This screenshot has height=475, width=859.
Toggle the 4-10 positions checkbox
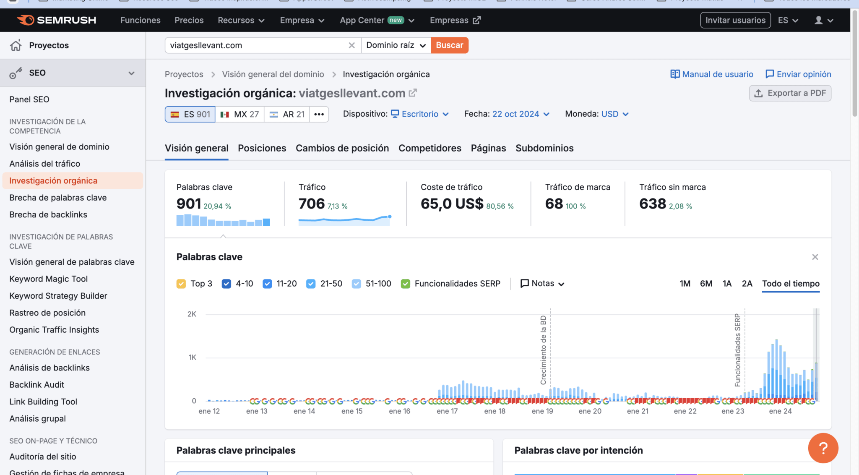226,284
